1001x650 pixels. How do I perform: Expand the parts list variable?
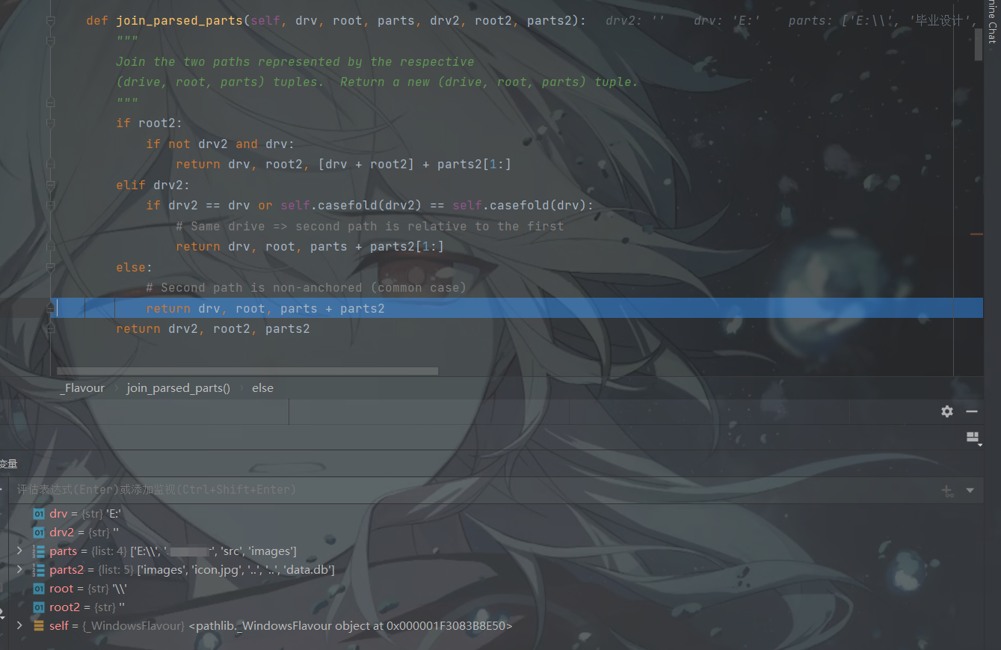click(19, 551)
